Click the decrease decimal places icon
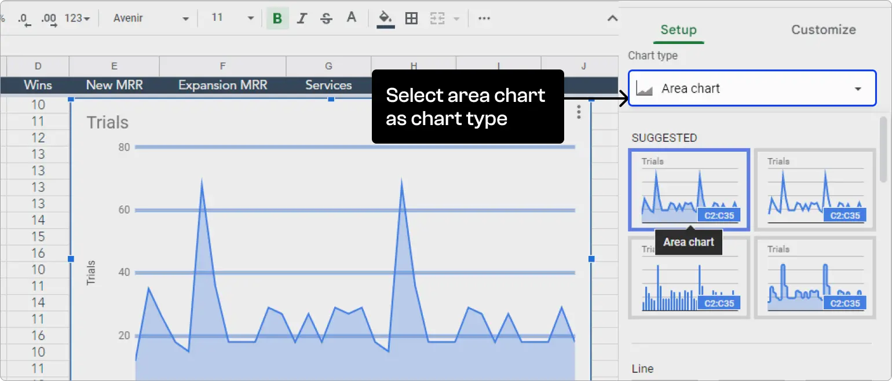The height and width of the screenshot is (381, 892). point(24,18)
